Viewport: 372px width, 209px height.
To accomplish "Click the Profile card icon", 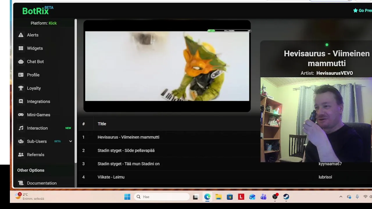I will tap(21, 75).
